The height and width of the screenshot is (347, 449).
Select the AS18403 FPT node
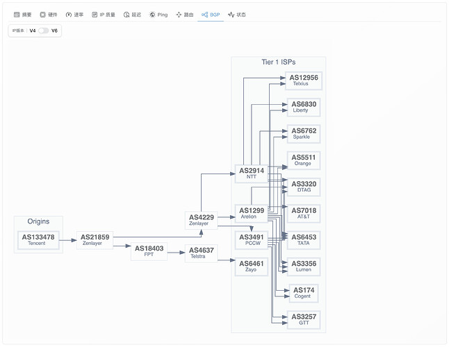pos(149,251)
